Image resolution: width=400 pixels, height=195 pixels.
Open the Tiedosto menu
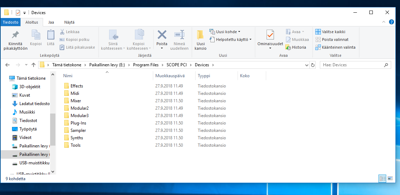[11, 22]
